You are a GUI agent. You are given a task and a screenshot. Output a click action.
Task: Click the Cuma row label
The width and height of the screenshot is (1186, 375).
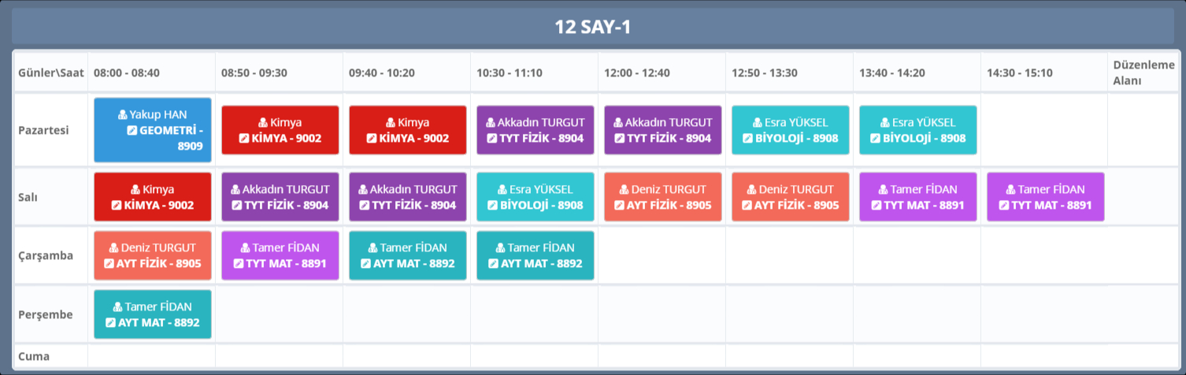coord(34,356)
